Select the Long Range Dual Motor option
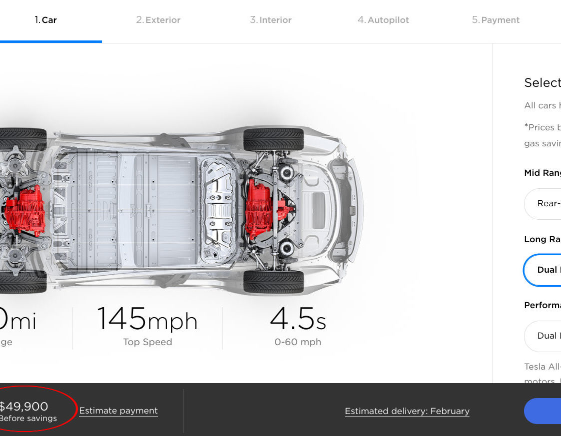The image size is (561, 436). coord(542,270)
